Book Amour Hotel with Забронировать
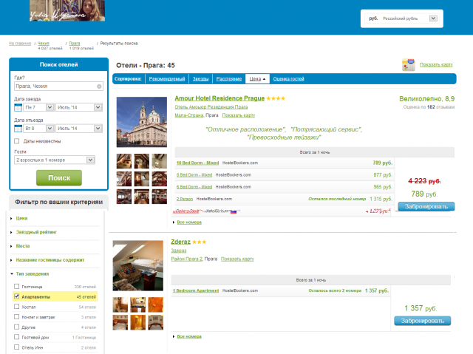Viewport: 473px width, 354px height. (x=426, y=206)
